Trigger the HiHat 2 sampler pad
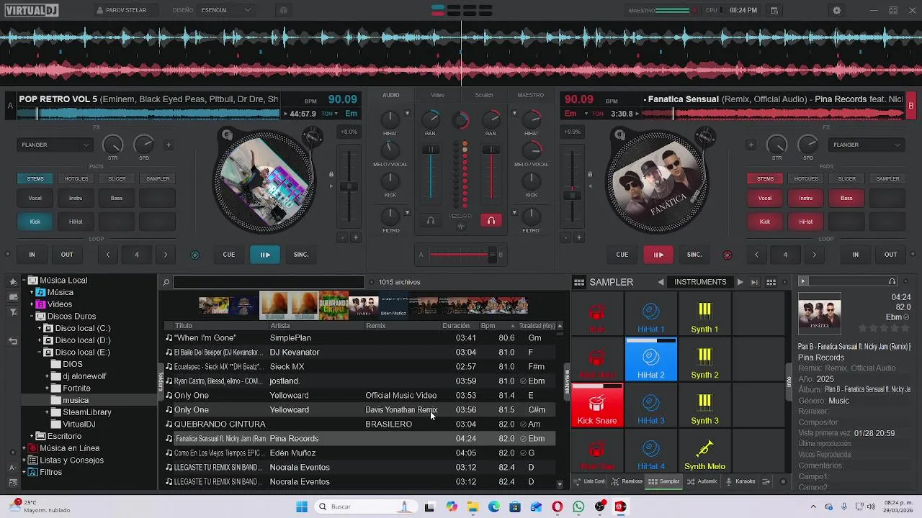 coord(651,360)
